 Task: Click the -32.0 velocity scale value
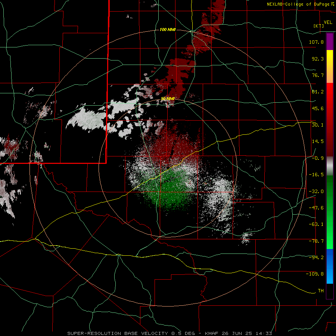coord(316,192)
